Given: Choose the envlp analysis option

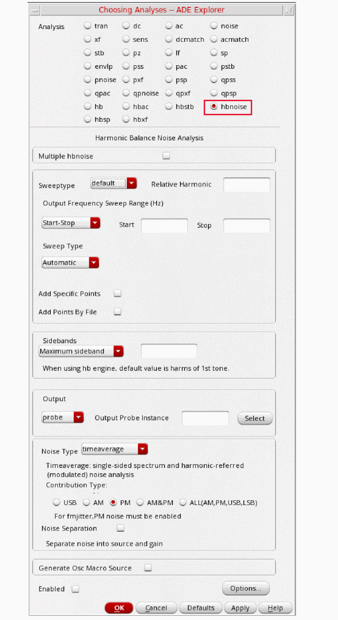Looking at the screenshot, I should click(88, 66).
